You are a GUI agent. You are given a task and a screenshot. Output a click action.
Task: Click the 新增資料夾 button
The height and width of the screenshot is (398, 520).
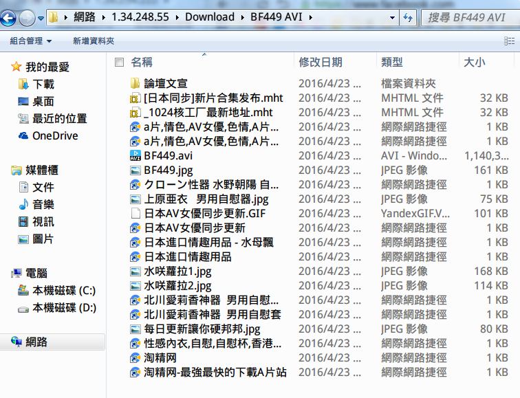(x=94, y=41)
